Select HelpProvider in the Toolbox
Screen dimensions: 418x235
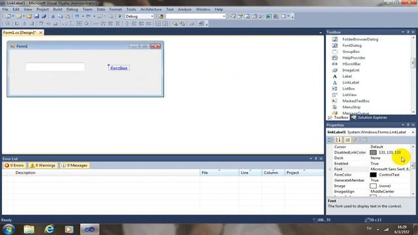(354, 57)
